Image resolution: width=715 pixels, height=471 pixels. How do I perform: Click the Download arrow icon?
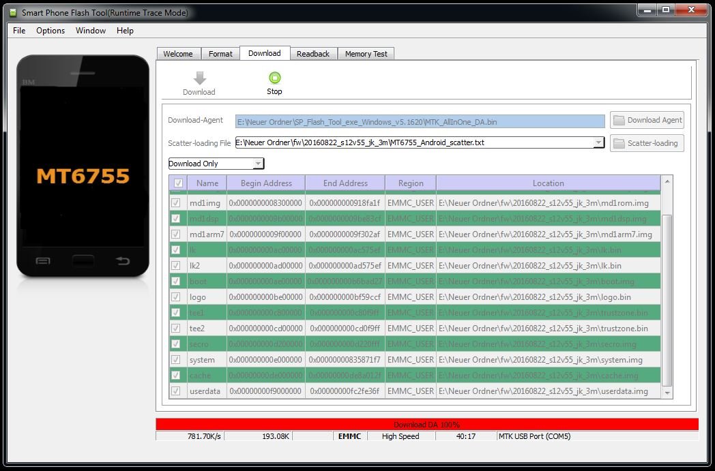pyautogui.click(x=200, y=78)
